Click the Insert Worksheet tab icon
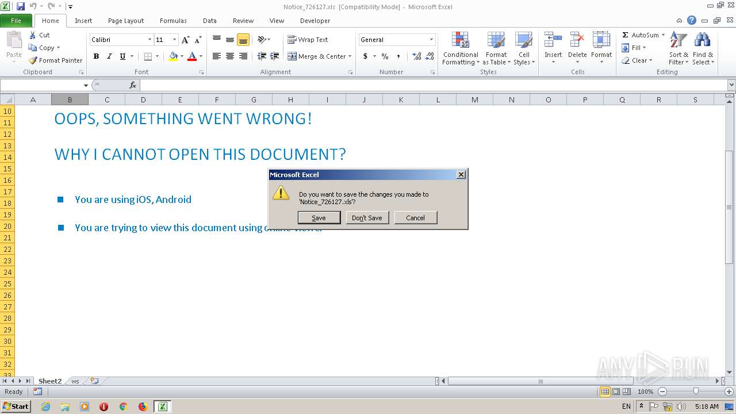The width and height of the screenshot is (736, 414). 94,381
